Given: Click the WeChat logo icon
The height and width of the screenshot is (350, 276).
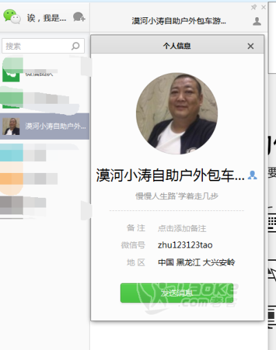Looking at the screenshot, I should click(x=12, y=17).
